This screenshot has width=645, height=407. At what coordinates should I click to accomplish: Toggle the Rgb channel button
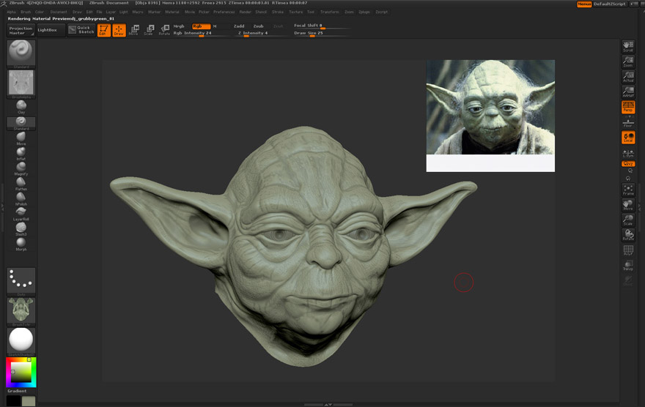(x=201, y=26)
